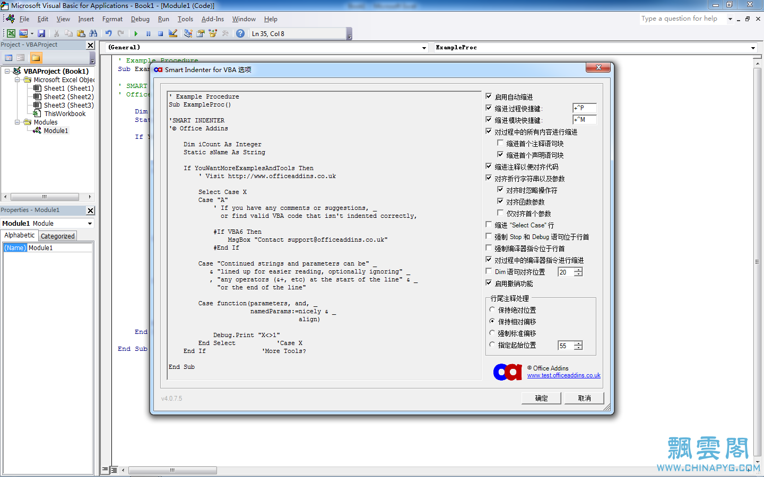Image resolution: width=764 pixels, height=477 pixels.
Task: Toggle 缩进过程快捷键 checkbox
Action: 489,108
